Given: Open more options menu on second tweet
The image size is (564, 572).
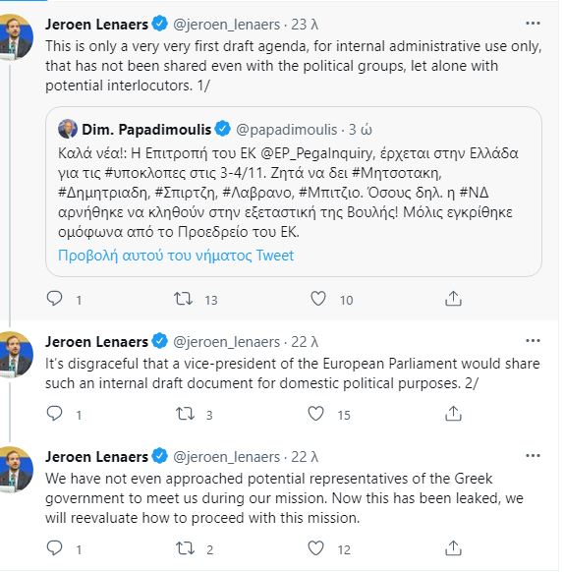Looking at the screenshot, I should click(x=533, y=341).
